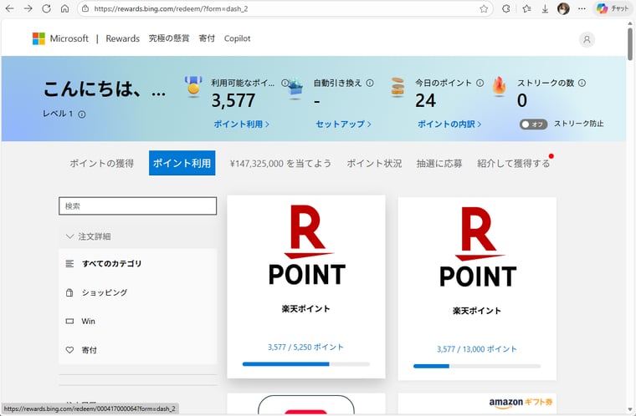The height and width of the screenshot is (416, 636).
Task: Show info for available points
Action: 285,83
